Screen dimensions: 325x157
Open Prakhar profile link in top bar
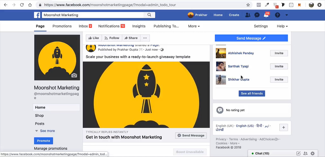pos(197,15)
